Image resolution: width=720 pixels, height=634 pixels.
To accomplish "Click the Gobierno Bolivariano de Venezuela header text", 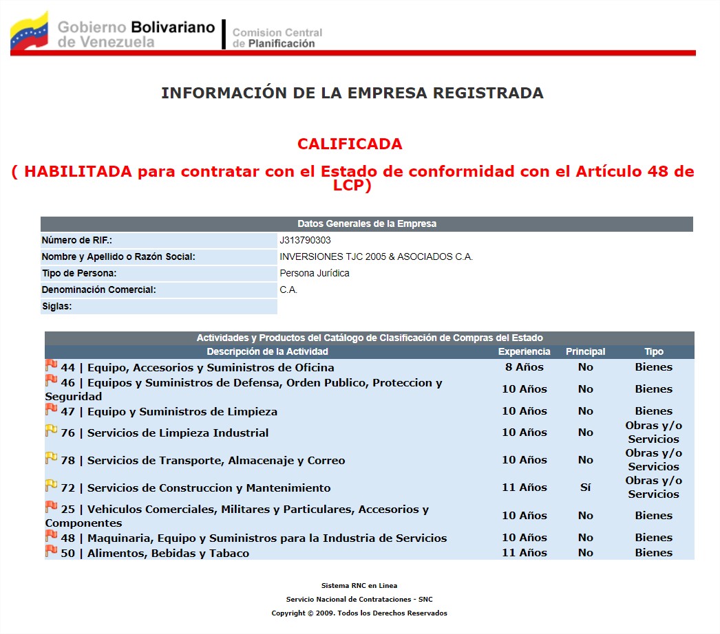I will [x=136, y=34].
